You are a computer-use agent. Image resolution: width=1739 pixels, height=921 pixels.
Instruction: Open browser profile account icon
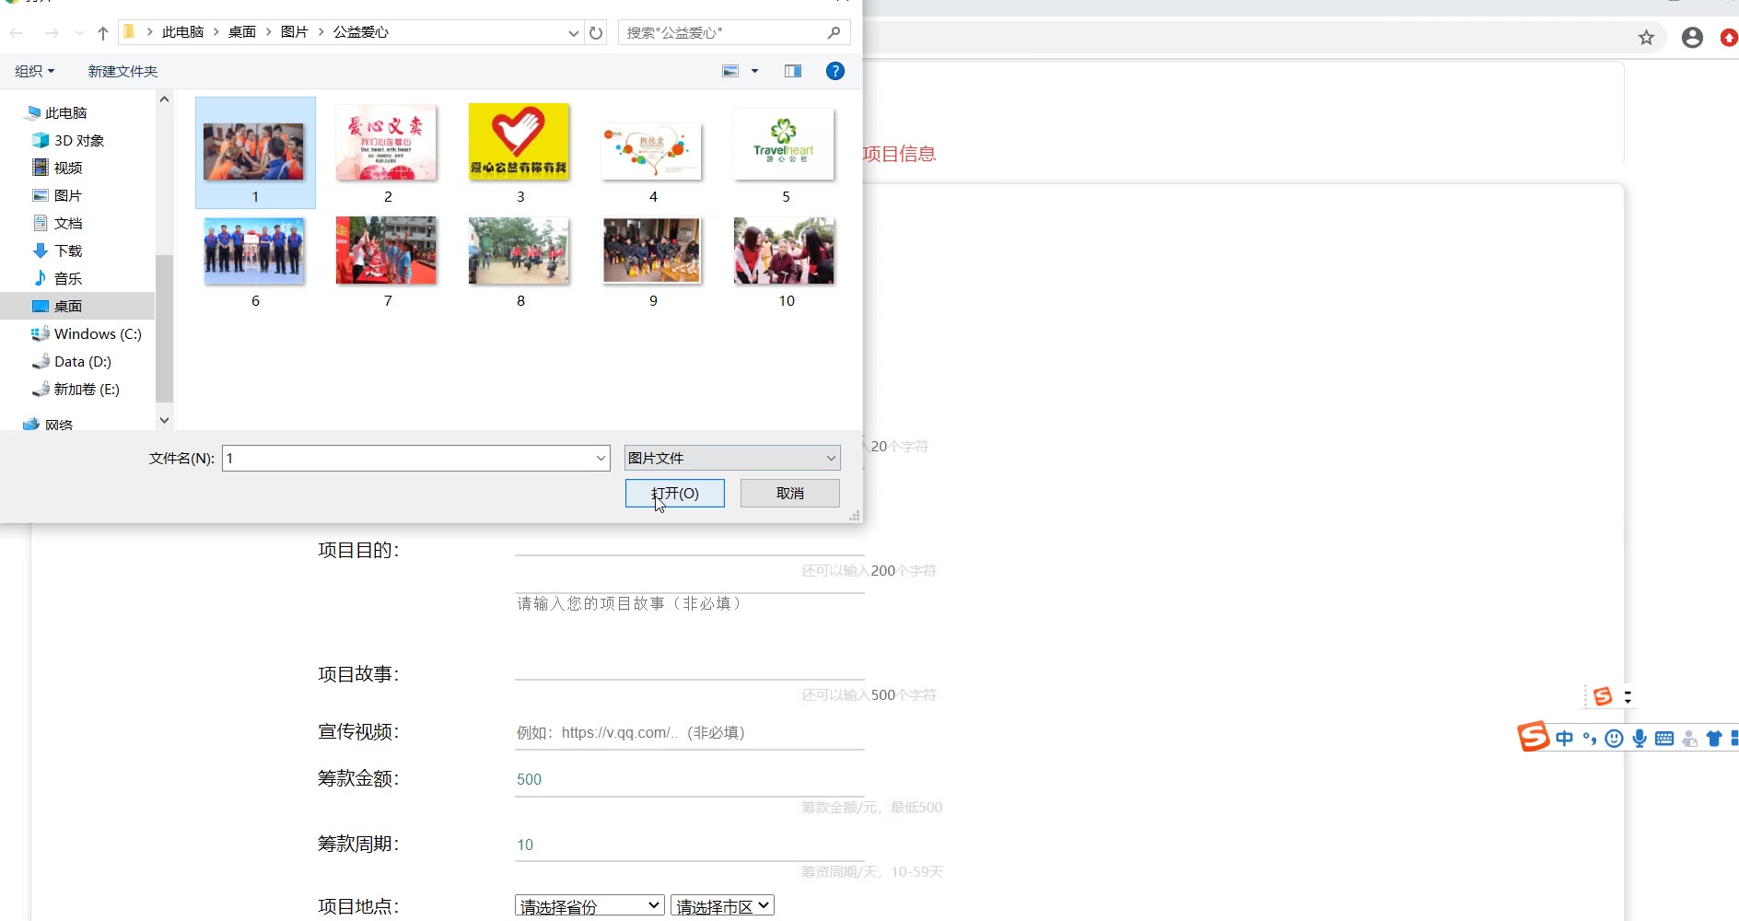pyautogui.click(x=1692, y=38)
